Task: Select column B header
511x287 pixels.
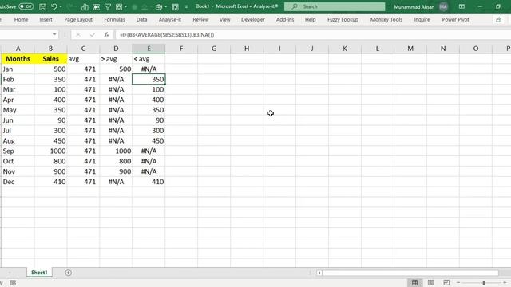Action: [x=50, y=49]
